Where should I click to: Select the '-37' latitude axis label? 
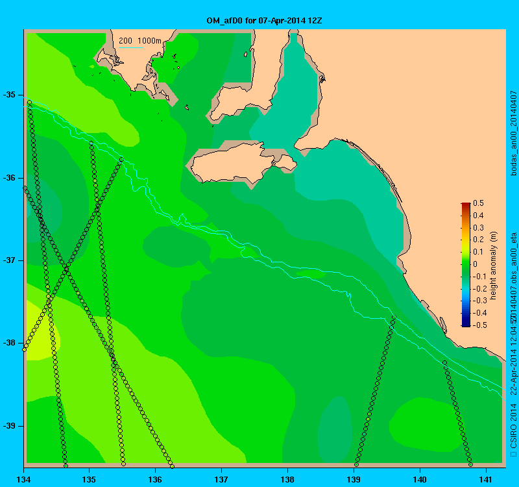(x=9, y=260)
